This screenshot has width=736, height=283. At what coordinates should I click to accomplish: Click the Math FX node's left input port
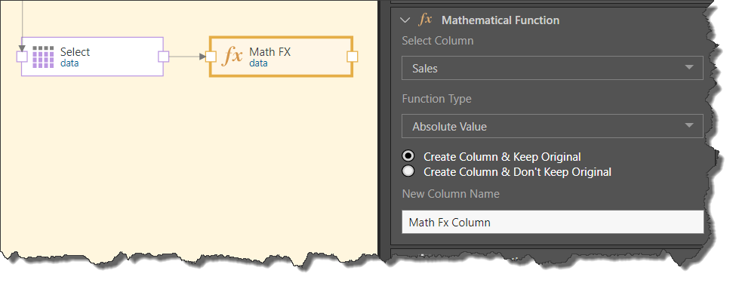pos(211,57)
